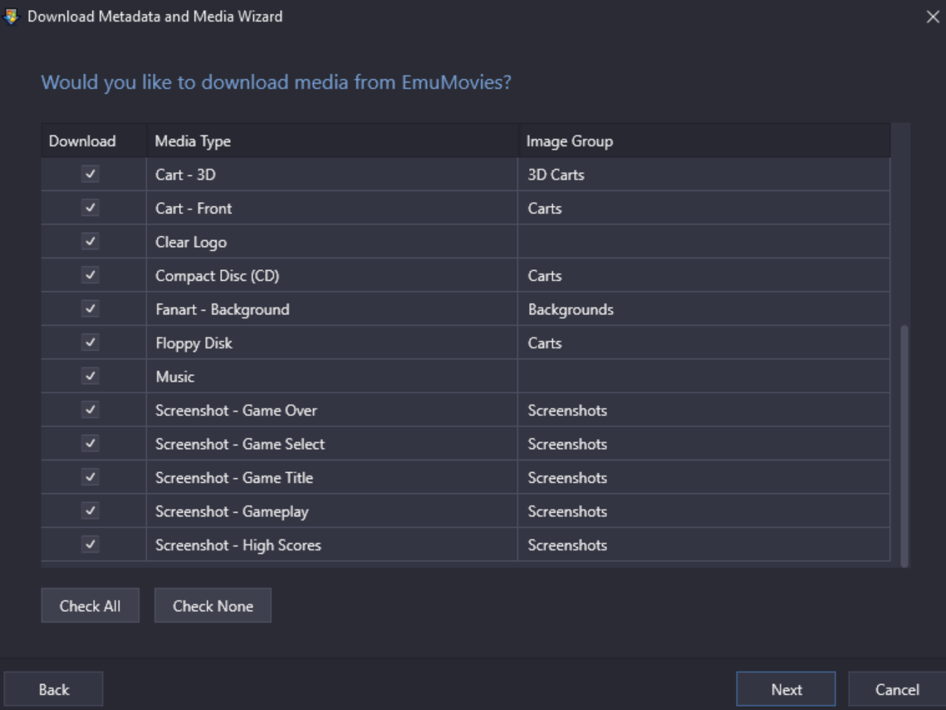Uncheck the Cart - 3D download checkbox
This screenshot has width=946, height=710.
pos(91,175)
